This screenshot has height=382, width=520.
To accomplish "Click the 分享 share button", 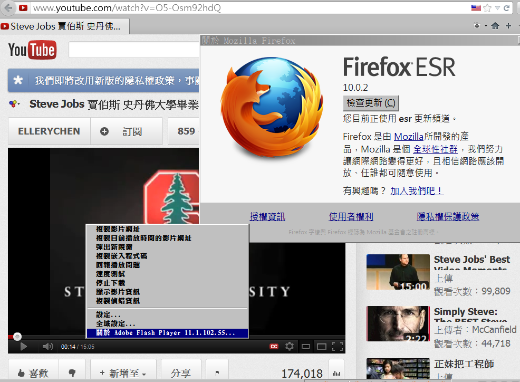I will tap(181, 373).
